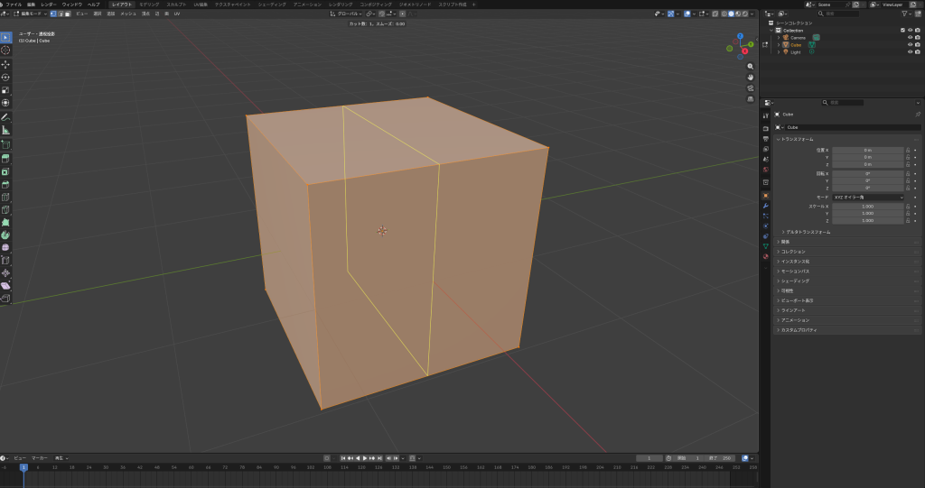The image size is (925, 488).
Task: Open the XYZ Euler rotation mode dropdown
Action: pyautogui.click(x=867, y=197)
